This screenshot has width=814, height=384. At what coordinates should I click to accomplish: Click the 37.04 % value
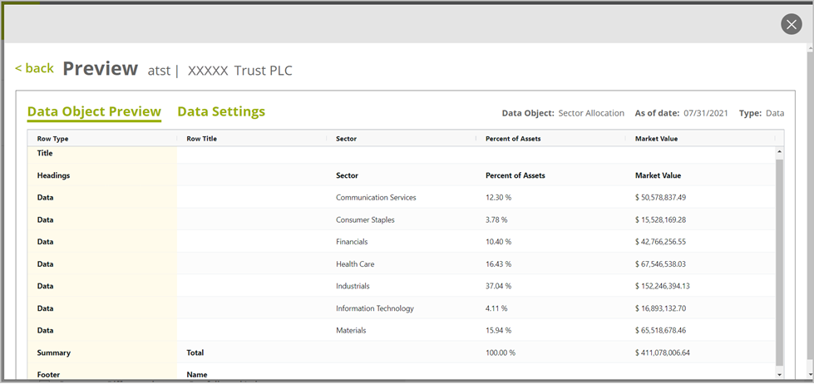[x=498, y=286]
